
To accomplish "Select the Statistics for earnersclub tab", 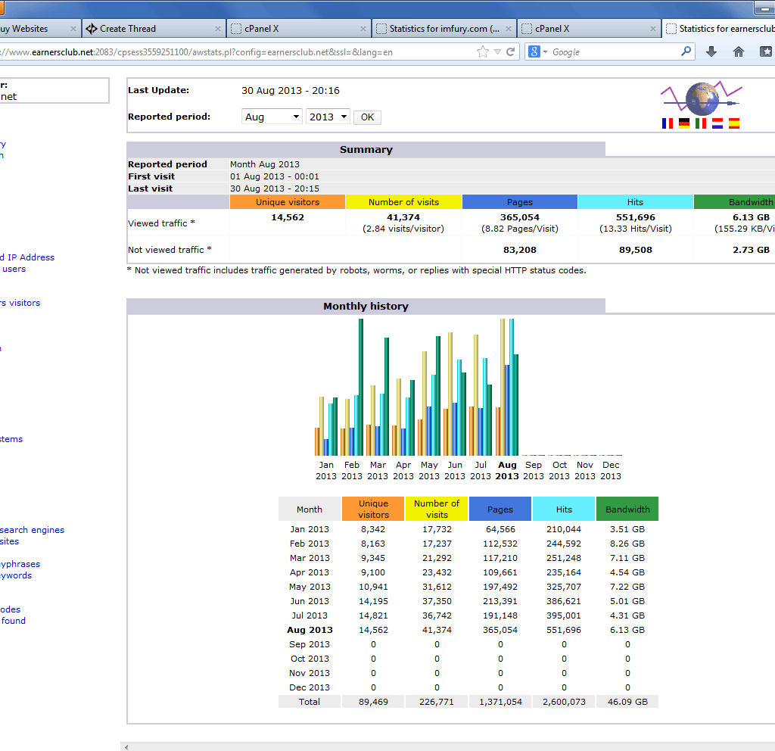I will click(x=719, y=29).
